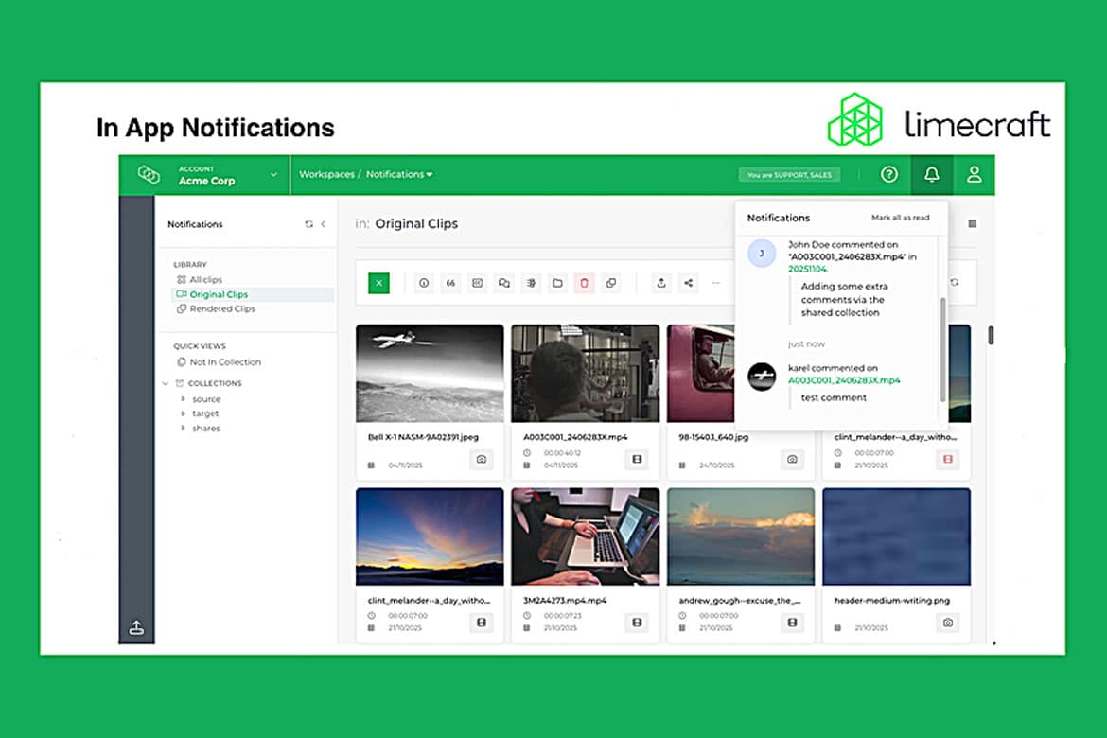
Task: Click the upload icon in dark sidebar
Action: click(136, 627)
